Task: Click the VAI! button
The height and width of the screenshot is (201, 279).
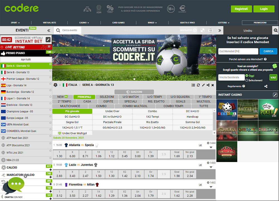Action: [x=273, y=77]
